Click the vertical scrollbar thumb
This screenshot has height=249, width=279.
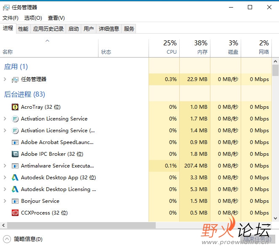[275, 70]
